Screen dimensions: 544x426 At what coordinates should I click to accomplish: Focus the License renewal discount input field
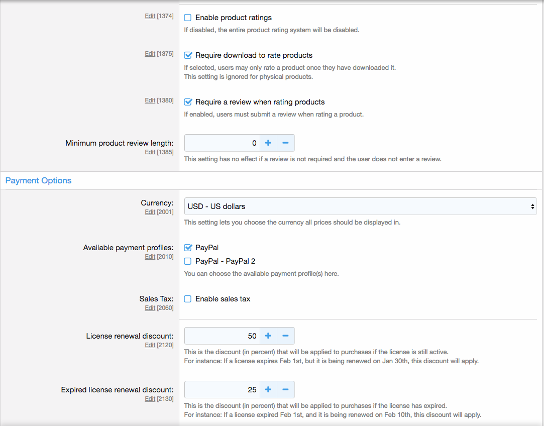click(x=222, y=336)
